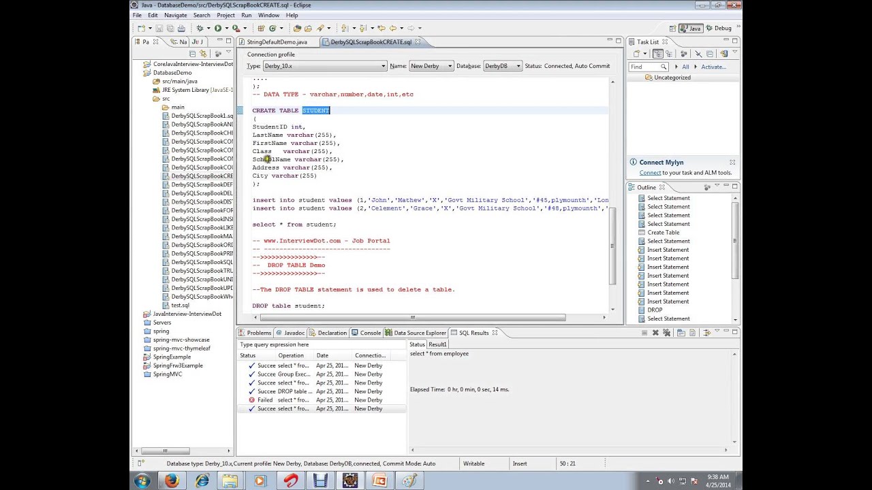
Task: Switch to the Debug perspective
Action: tap(718, 29)
